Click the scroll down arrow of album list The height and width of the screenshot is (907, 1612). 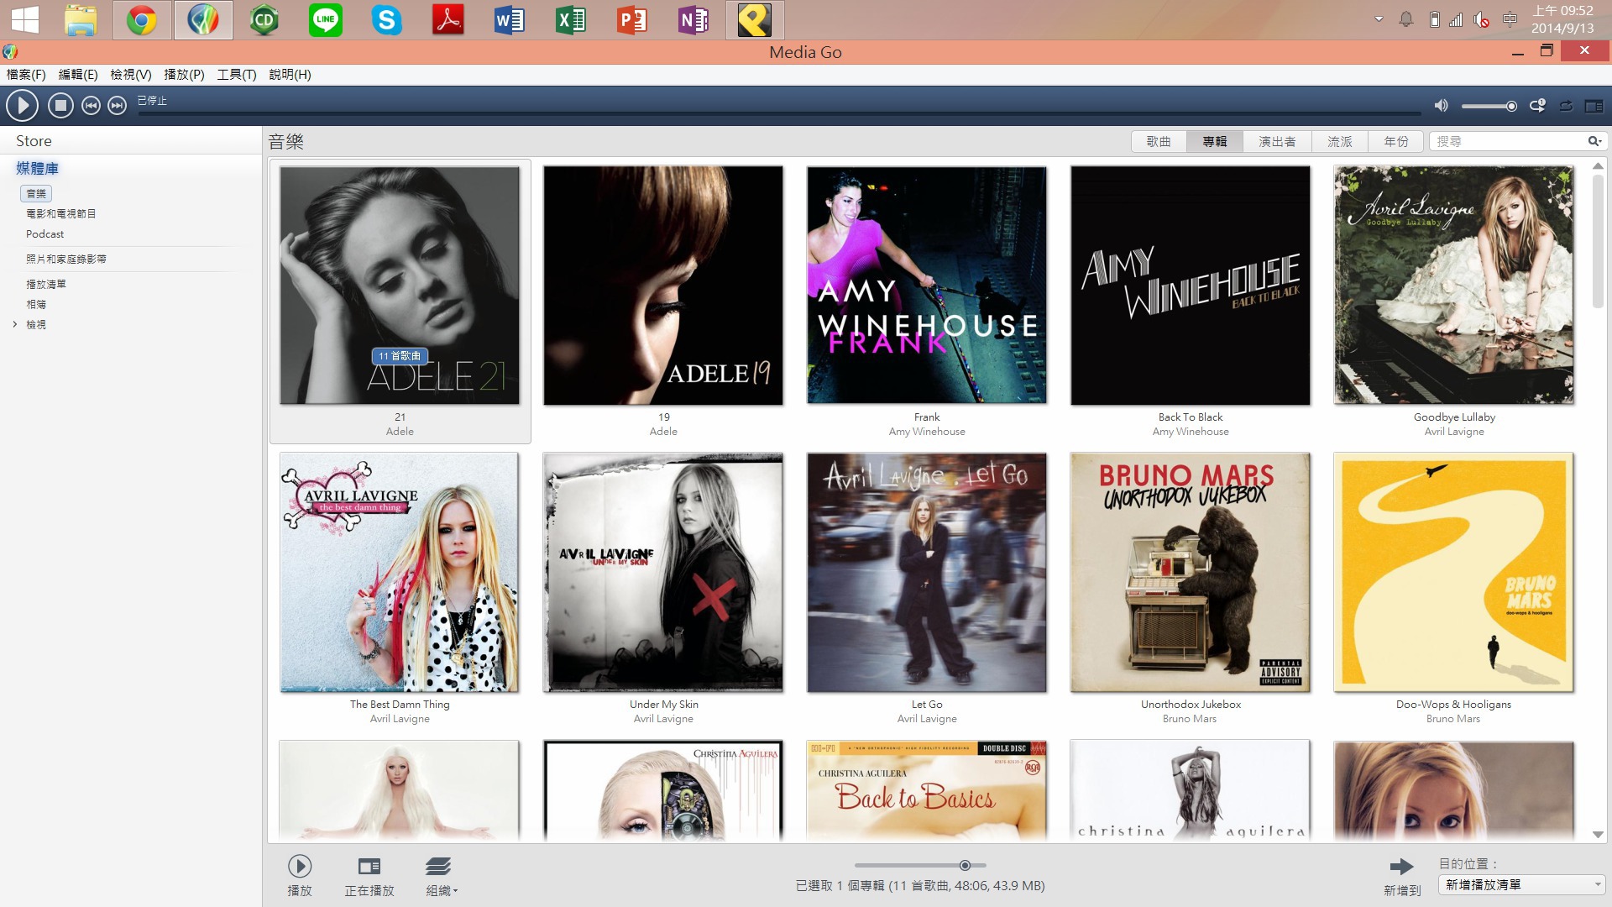(x=1598, y=835)
